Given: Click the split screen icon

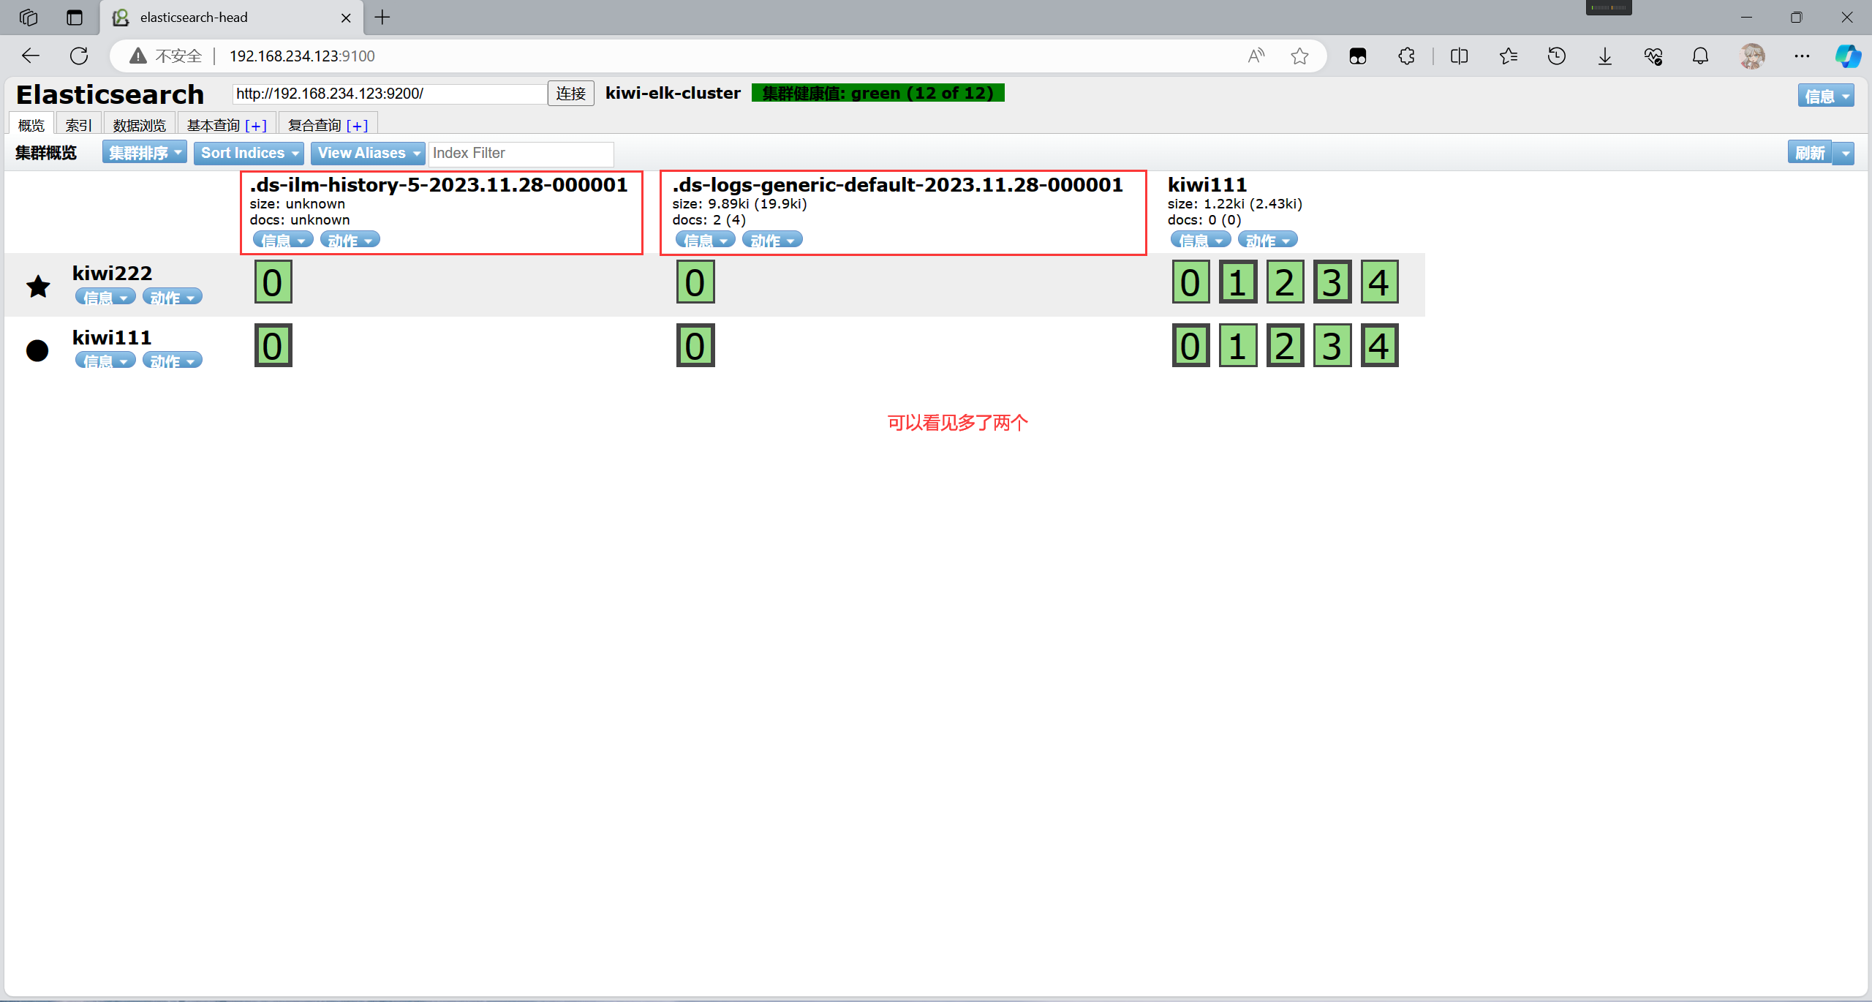Looking at the screenshot, I should tap(1459, 56).
